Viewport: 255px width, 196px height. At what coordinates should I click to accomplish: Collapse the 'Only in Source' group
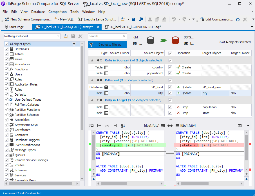pos(92,60)
